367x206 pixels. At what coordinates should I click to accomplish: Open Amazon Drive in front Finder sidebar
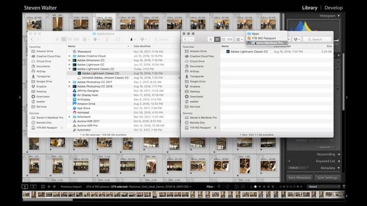coord(198,51)
